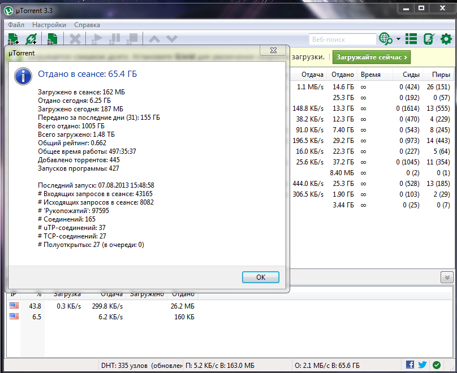Select the 29.2 ГБ uploaded cell
This screenshot has height=373, width=457.
pos(343,141)
